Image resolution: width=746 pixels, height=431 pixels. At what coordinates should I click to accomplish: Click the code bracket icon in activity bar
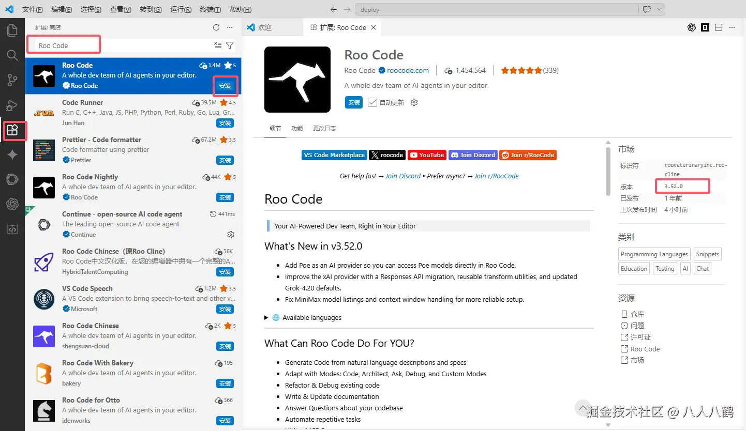coord(12,229)
